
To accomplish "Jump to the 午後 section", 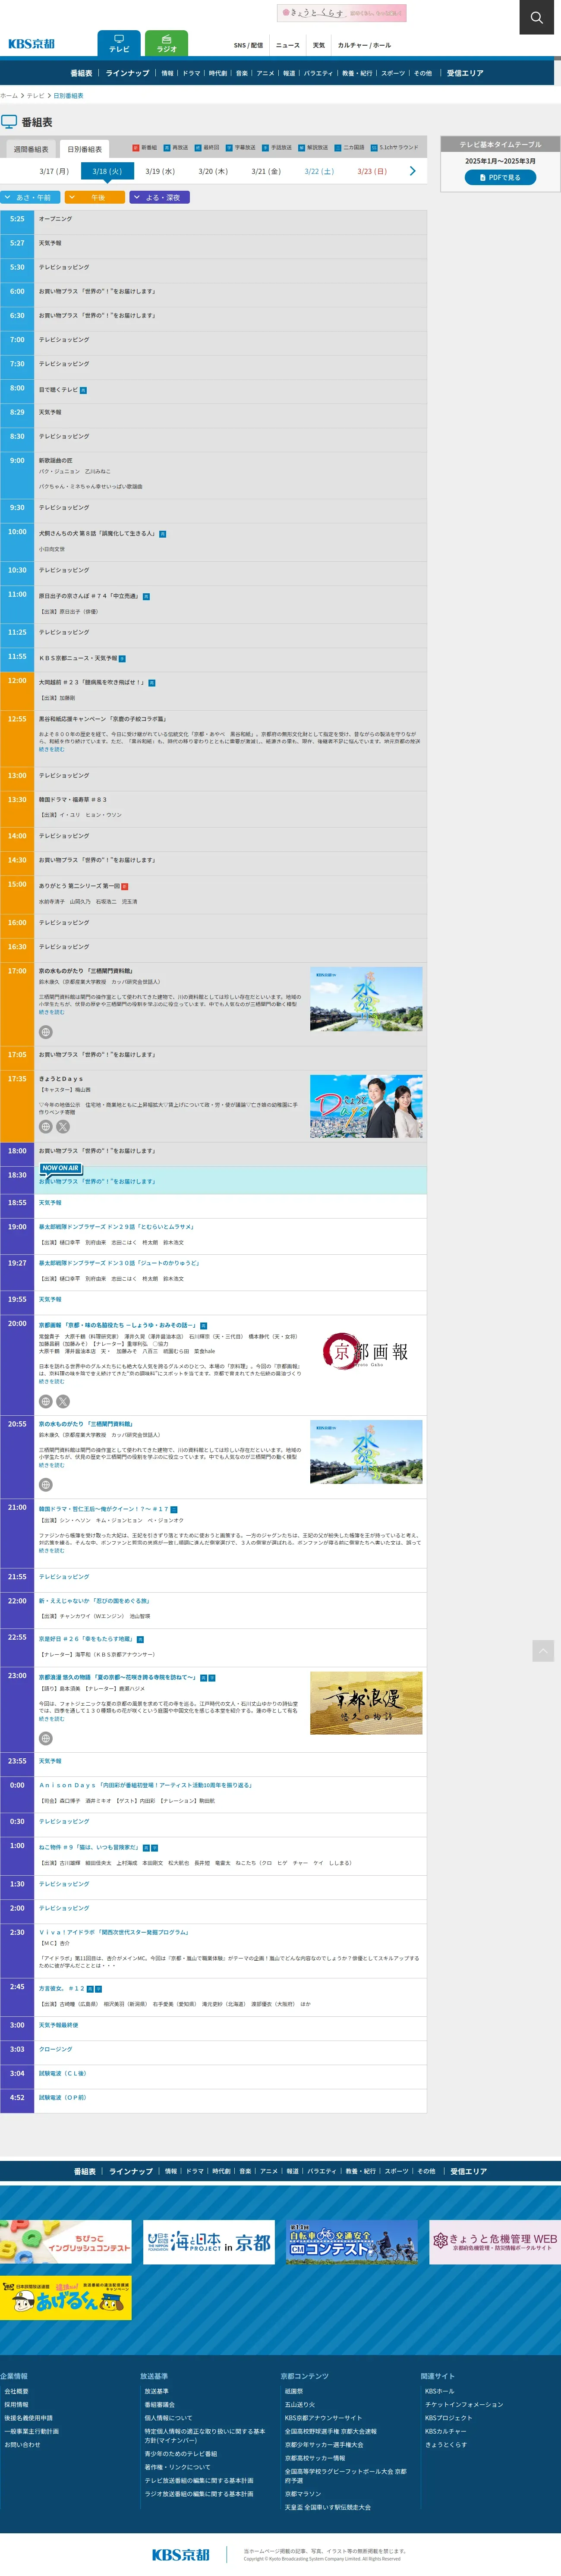I will (x=95, y=197).
